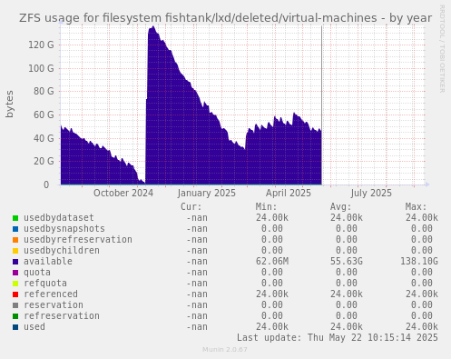The image size is (451, 359).
Task: Click the 80 G y-axis label
Action: click(x=44, y=91)
